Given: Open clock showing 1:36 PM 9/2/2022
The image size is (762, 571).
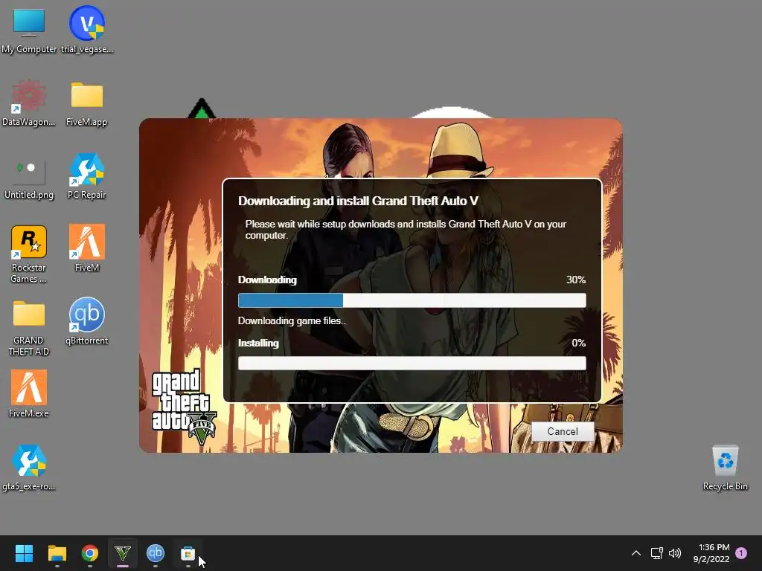Looking at the screenshot, I should pos(711,553).
